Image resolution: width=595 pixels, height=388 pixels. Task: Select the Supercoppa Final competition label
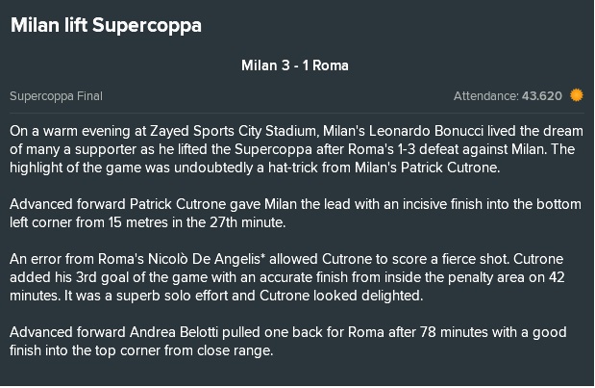tap(56, 96)
